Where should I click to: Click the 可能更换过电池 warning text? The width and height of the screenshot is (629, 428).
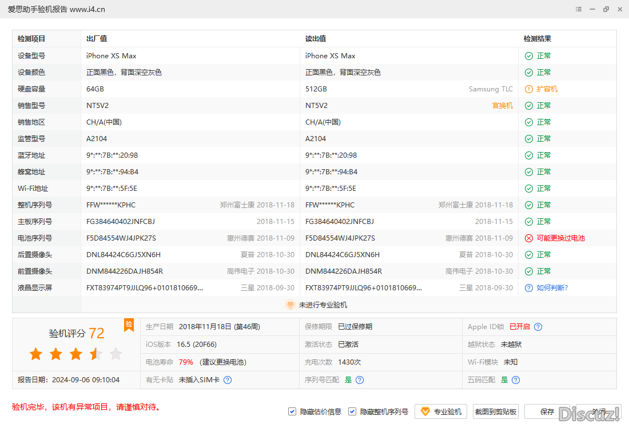coord(561,238)
